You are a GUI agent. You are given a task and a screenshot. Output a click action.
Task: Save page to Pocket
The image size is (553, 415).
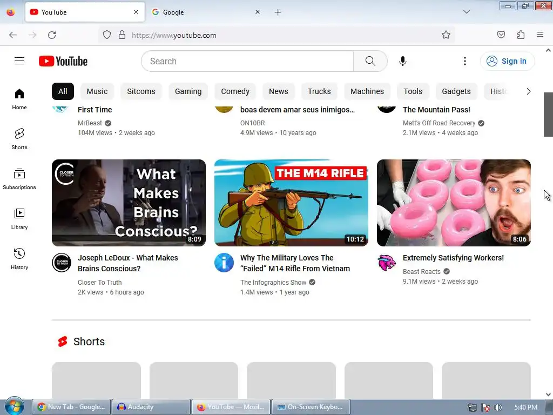[x=501, y=35]
